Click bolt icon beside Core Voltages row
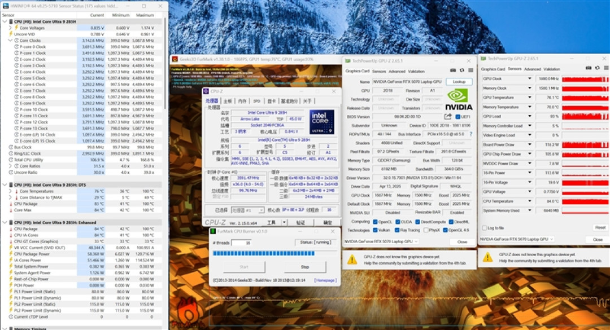The height and width of the screenshot is (330, 610). (x=16, y=28)
